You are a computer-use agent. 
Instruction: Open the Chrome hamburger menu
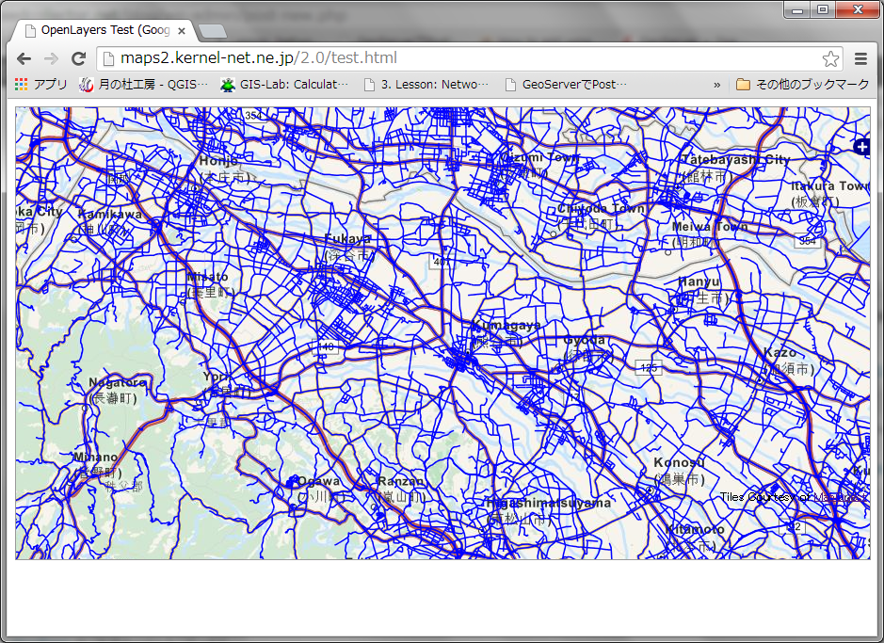coord(860,58)
